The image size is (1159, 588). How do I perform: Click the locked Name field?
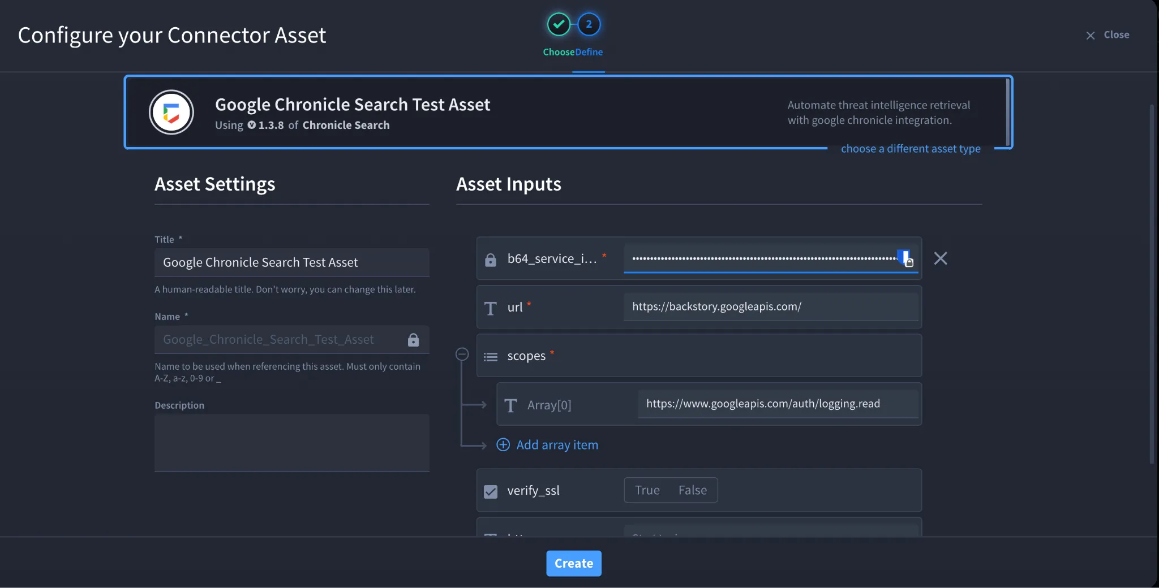292,339
